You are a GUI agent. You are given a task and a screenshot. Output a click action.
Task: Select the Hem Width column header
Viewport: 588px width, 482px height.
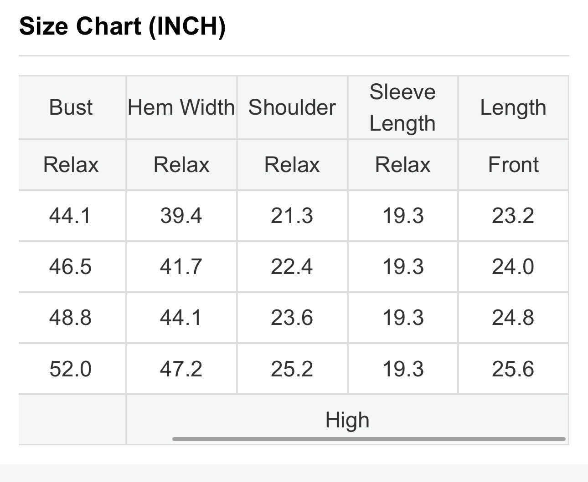pyautogui.click(x=181, y=107)
